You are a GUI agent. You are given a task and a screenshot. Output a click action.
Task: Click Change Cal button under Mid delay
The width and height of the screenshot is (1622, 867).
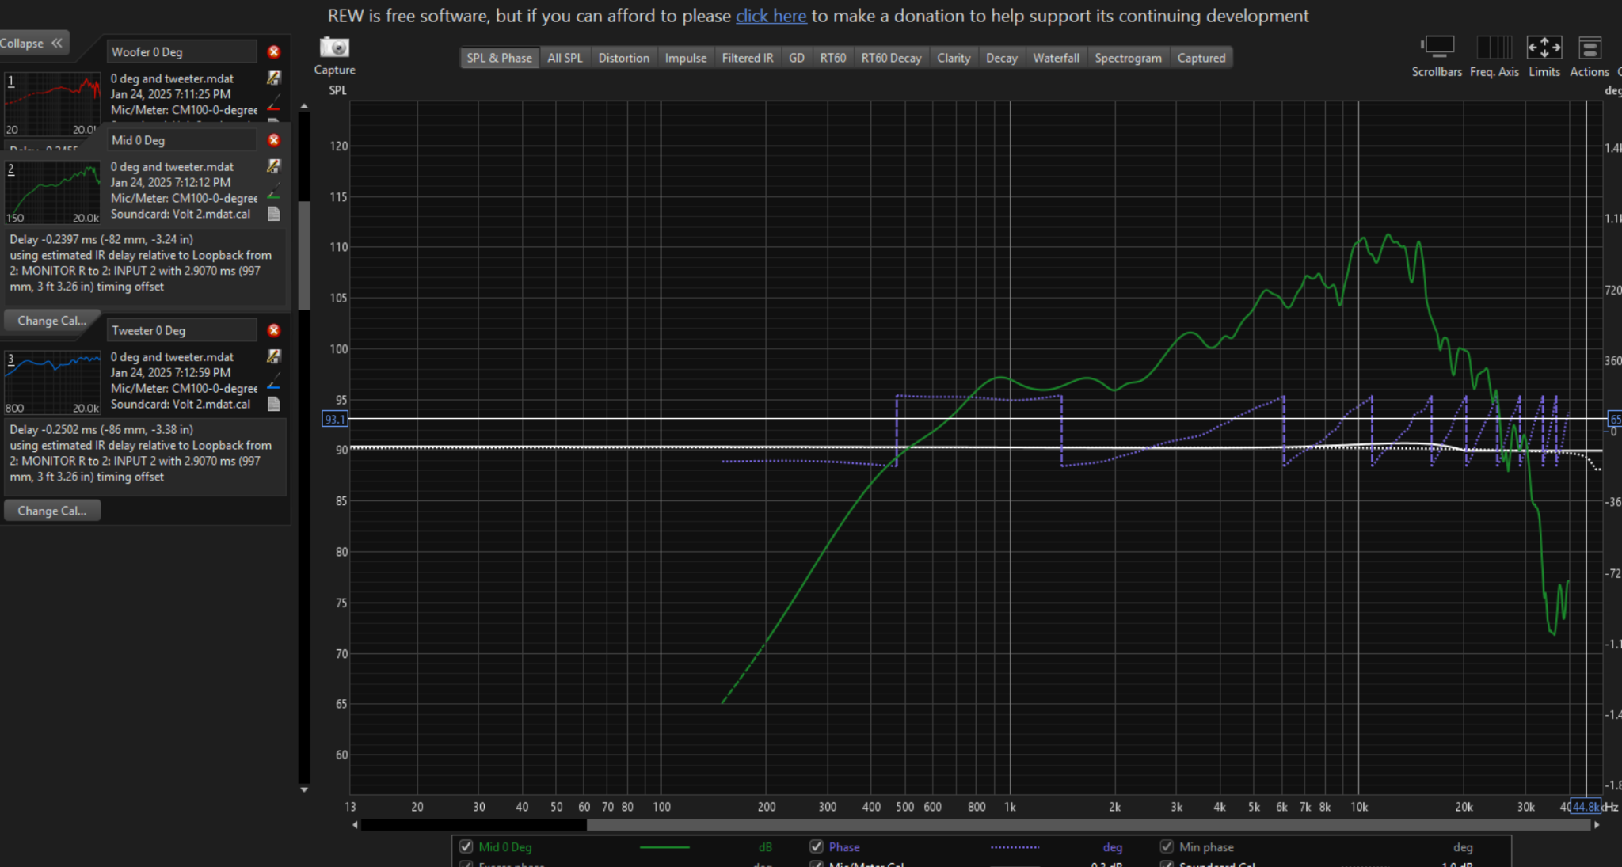(x=52, y=321)
